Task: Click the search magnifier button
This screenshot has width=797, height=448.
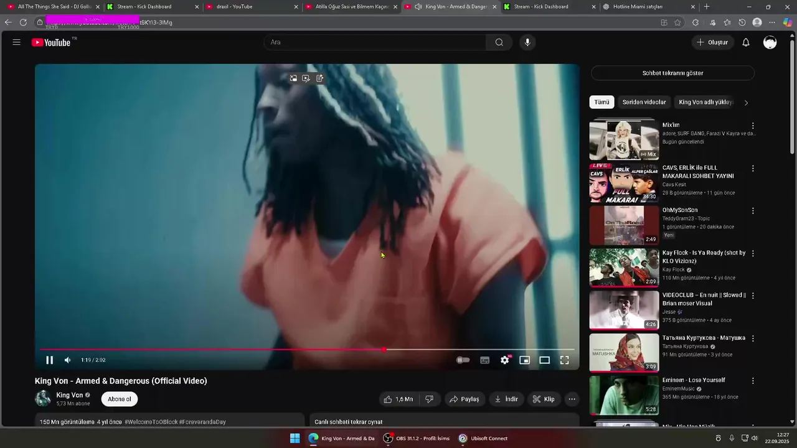Action: [499, 42]
